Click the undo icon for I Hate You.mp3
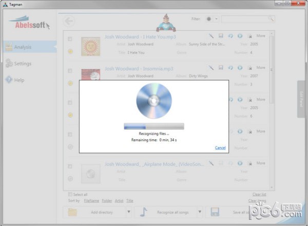The height and width of the screenshot is (226, 308). point(230,36)
